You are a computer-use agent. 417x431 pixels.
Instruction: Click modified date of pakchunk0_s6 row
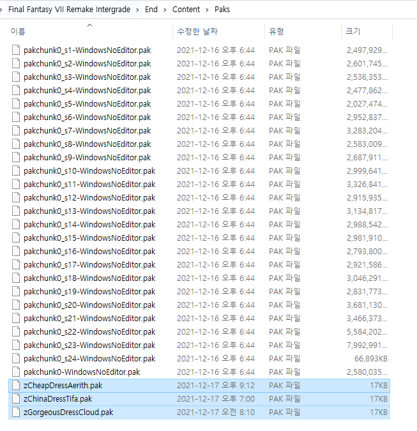click(216, 117)
